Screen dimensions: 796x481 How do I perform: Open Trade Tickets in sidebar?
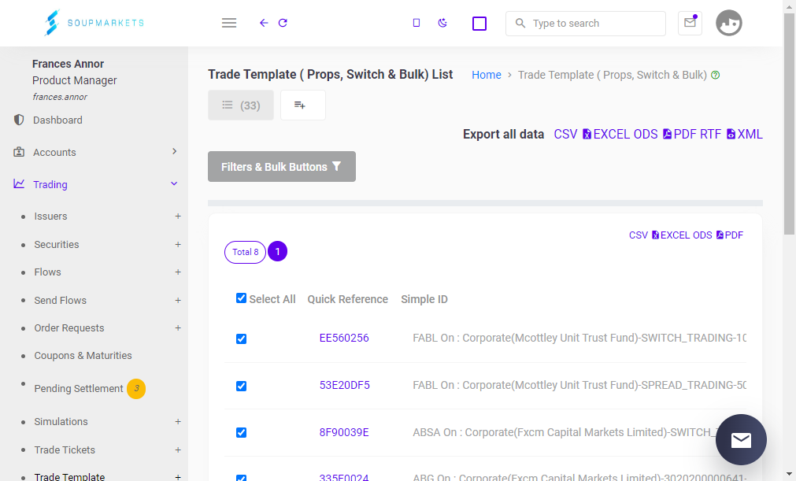pos(65,450)
